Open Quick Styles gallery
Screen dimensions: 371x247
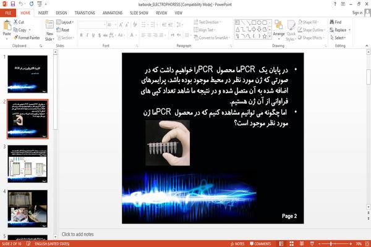point(291,30)
